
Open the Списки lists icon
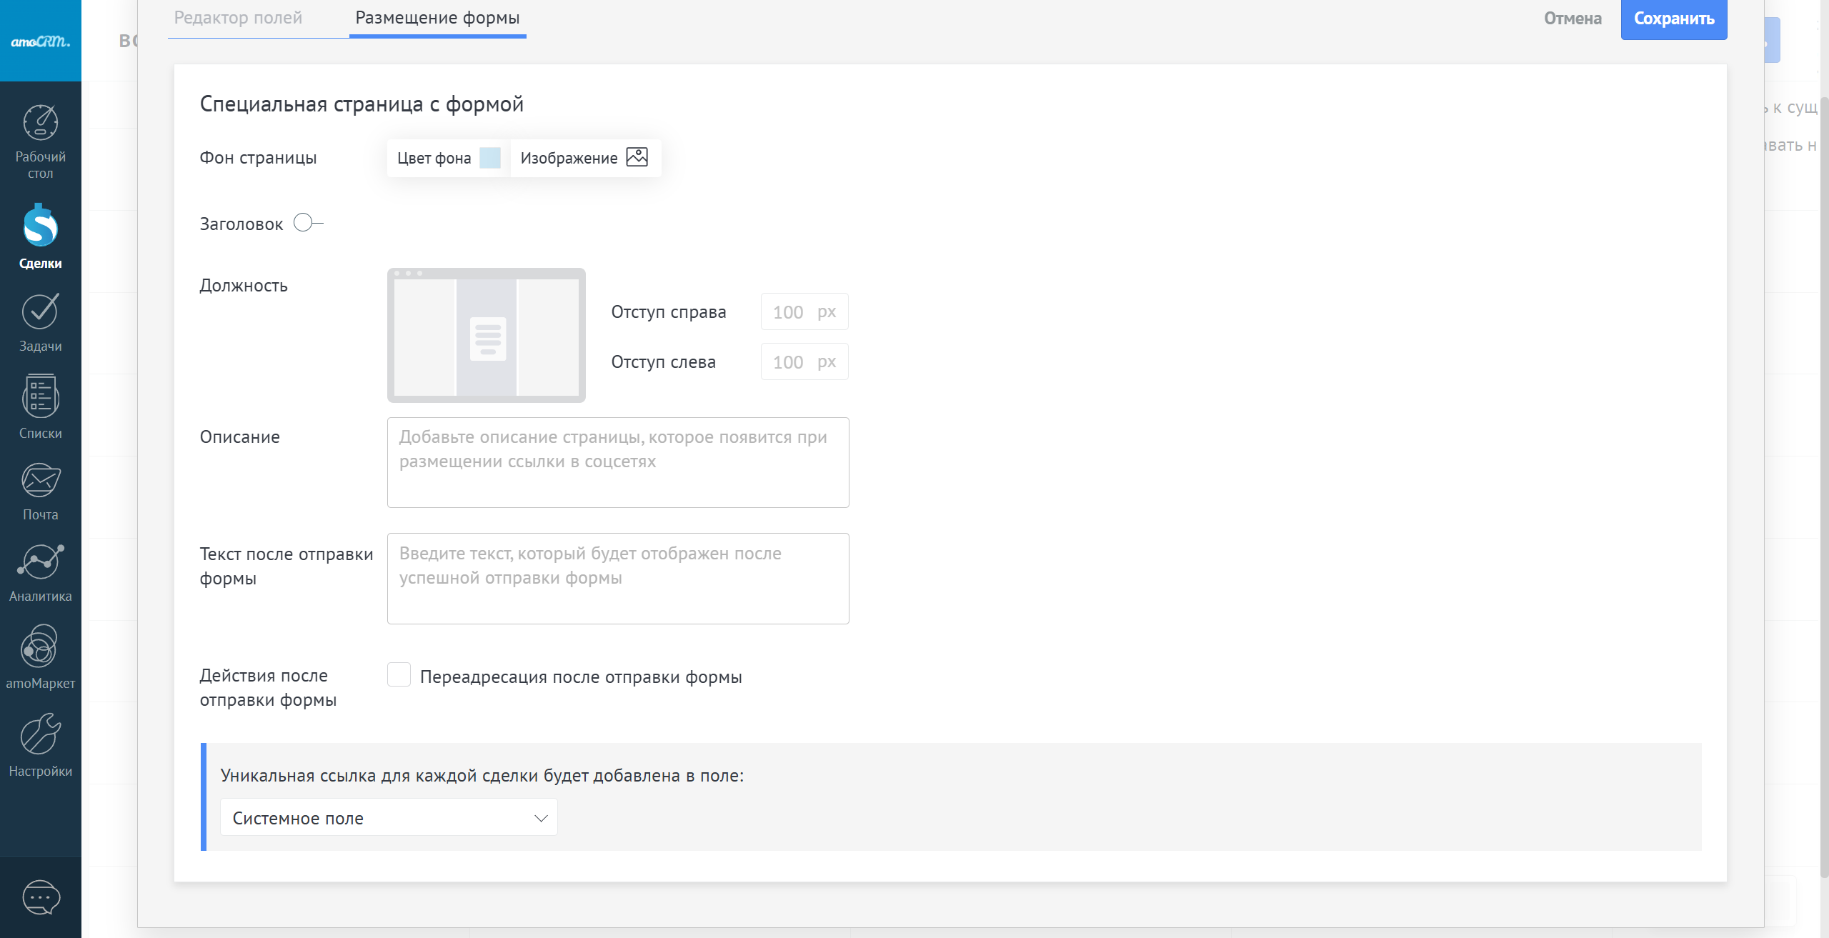[x=40, y=397]
